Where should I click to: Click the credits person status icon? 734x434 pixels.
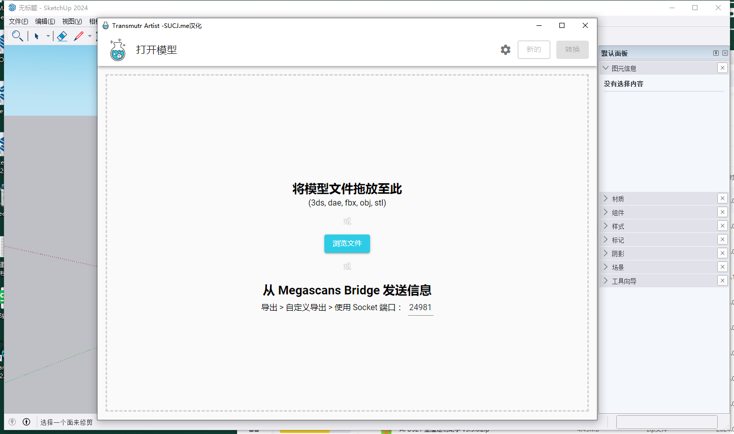click(26, 422)
